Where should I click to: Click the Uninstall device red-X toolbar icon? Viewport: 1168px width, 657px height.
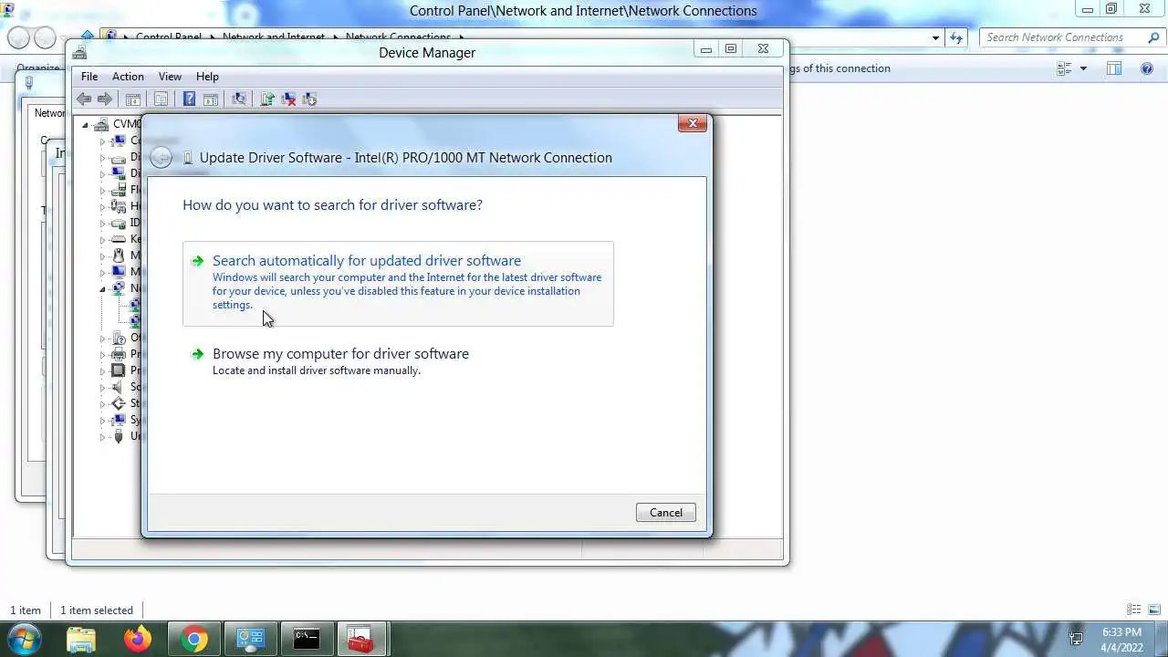point(288,99)
